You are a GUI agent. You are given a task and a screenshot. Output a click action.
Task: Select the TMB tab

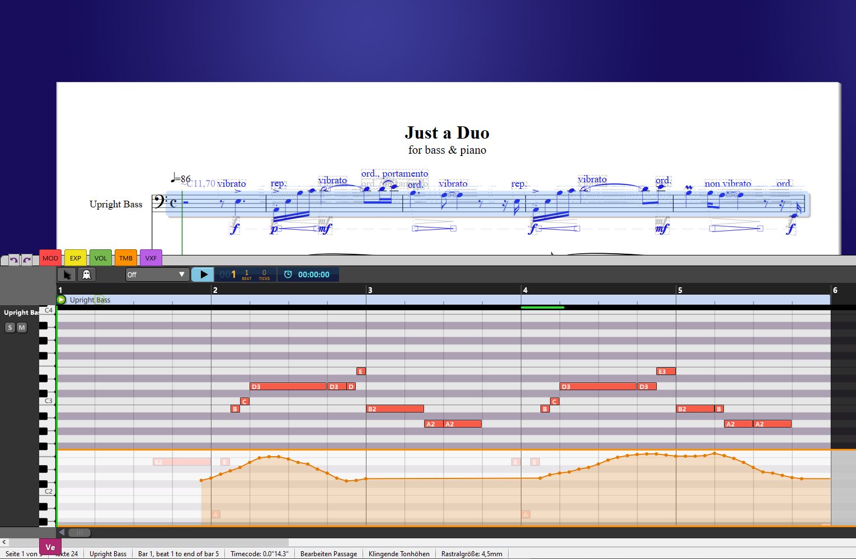pyautogui.click(x=126, y=258)
